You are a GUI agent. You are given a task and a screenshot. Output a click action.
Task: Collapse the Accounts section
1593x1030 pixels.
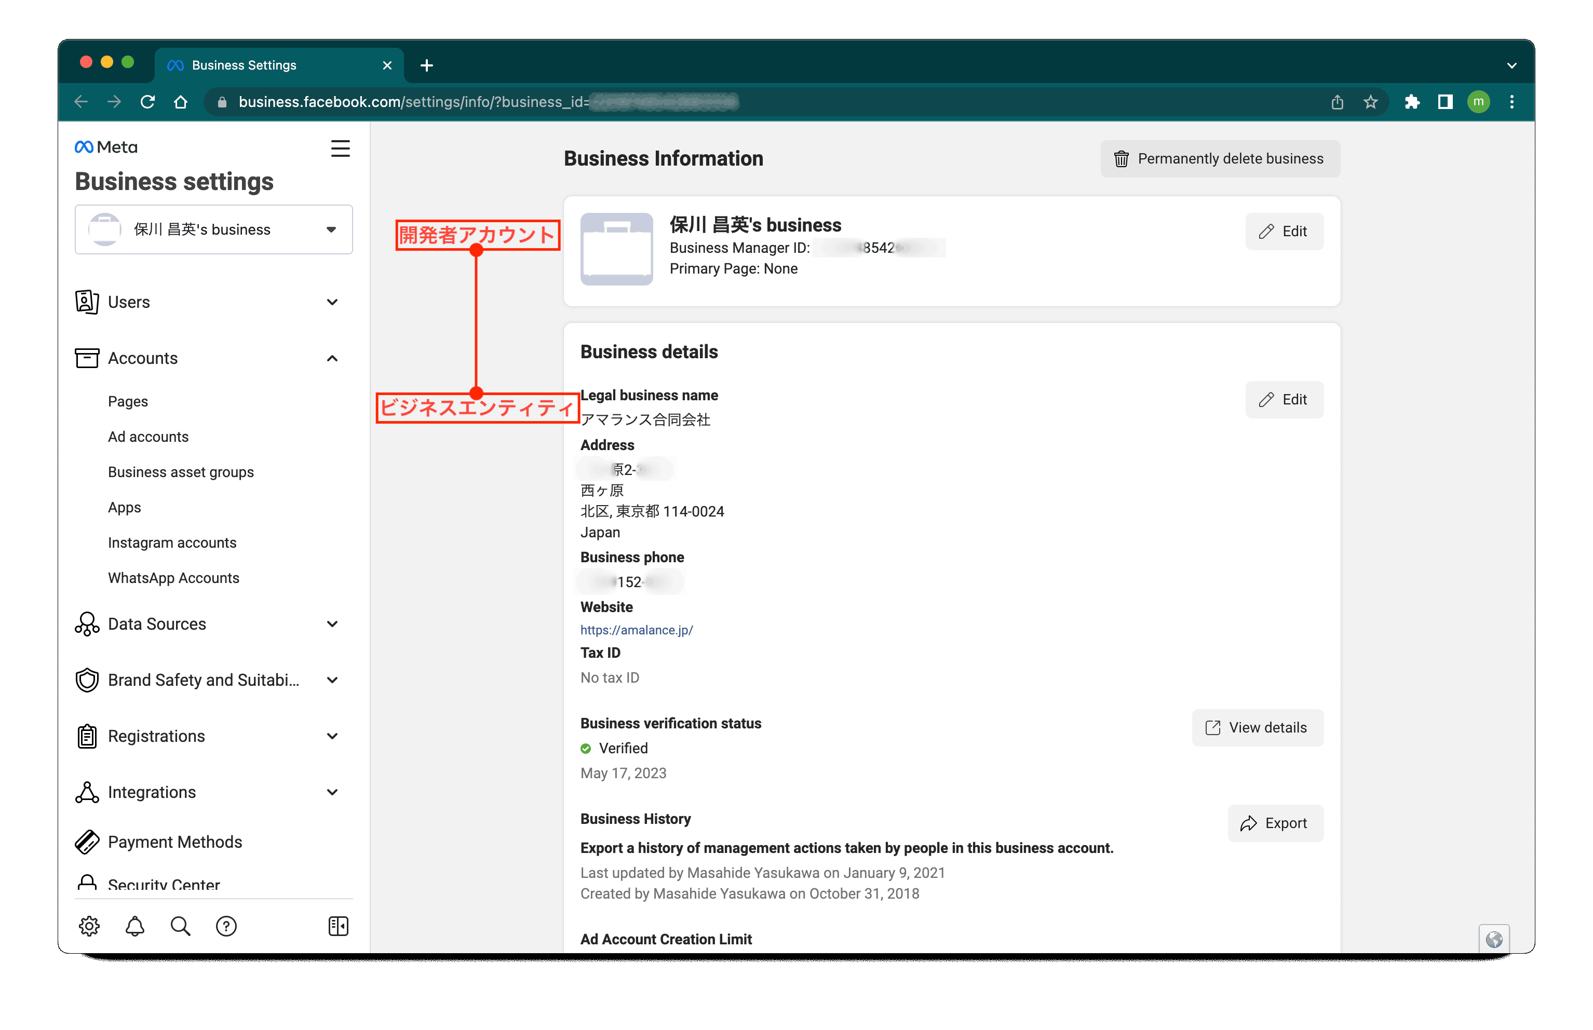pos(332,358)
